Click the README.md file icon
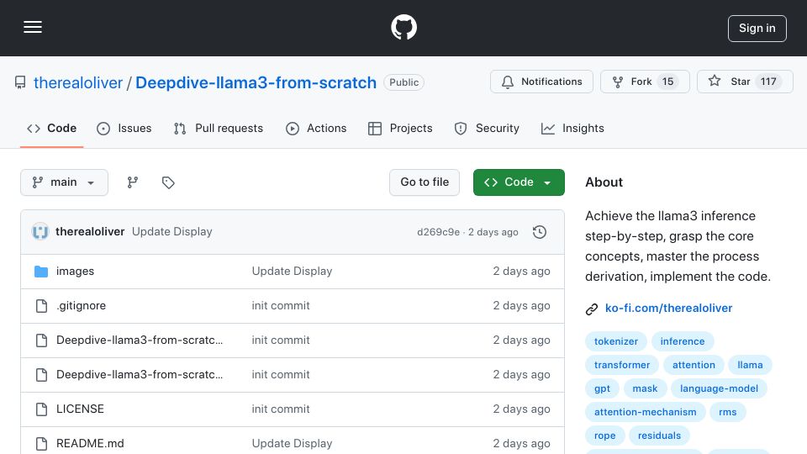The height and width of the screenshot is (454, 807). click(41, 443)
